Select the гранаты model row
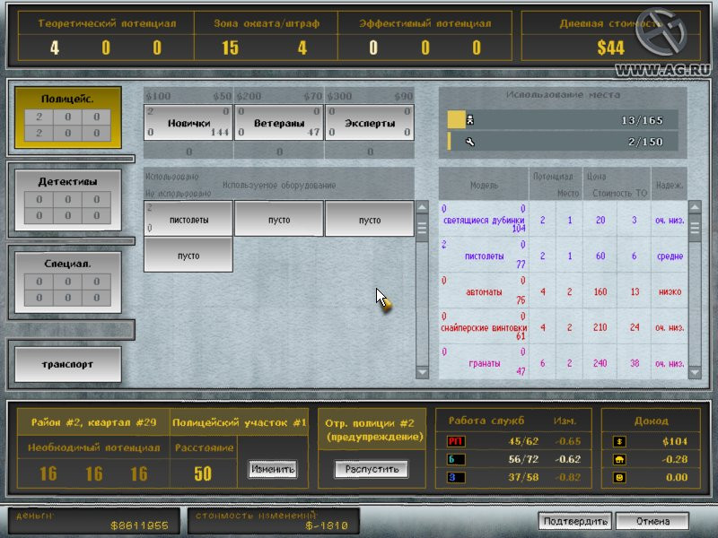The image size is (718, 538). coord(564,362)
